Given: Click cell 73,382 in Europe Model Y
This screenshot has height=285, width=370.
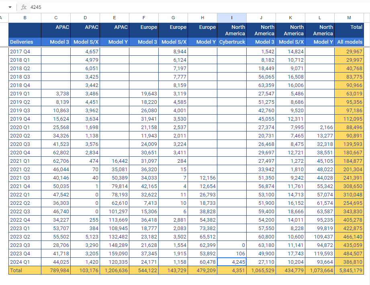Looking at the screenshot, I should pos(202,228).
